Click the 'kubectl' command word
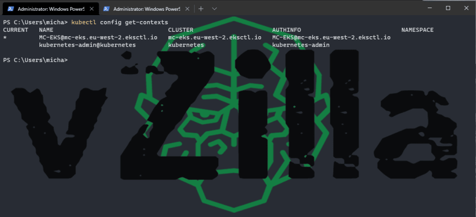 tap(84, 23)
